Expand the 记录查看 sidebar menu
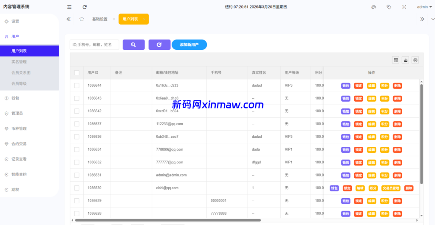Screen dimensions: 435x225 (x=29, y=159)
